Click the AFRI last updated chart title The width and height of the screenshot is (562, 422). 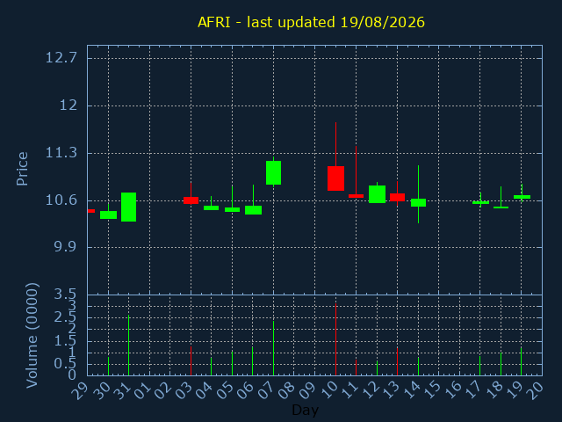point(311,22)
